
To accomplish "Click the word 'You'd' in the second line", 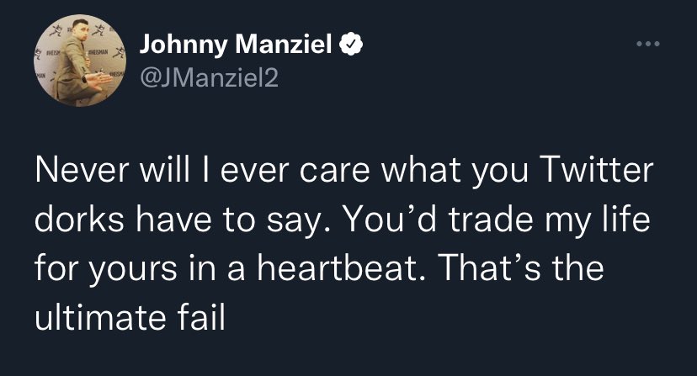I will (x=390, y=220).
